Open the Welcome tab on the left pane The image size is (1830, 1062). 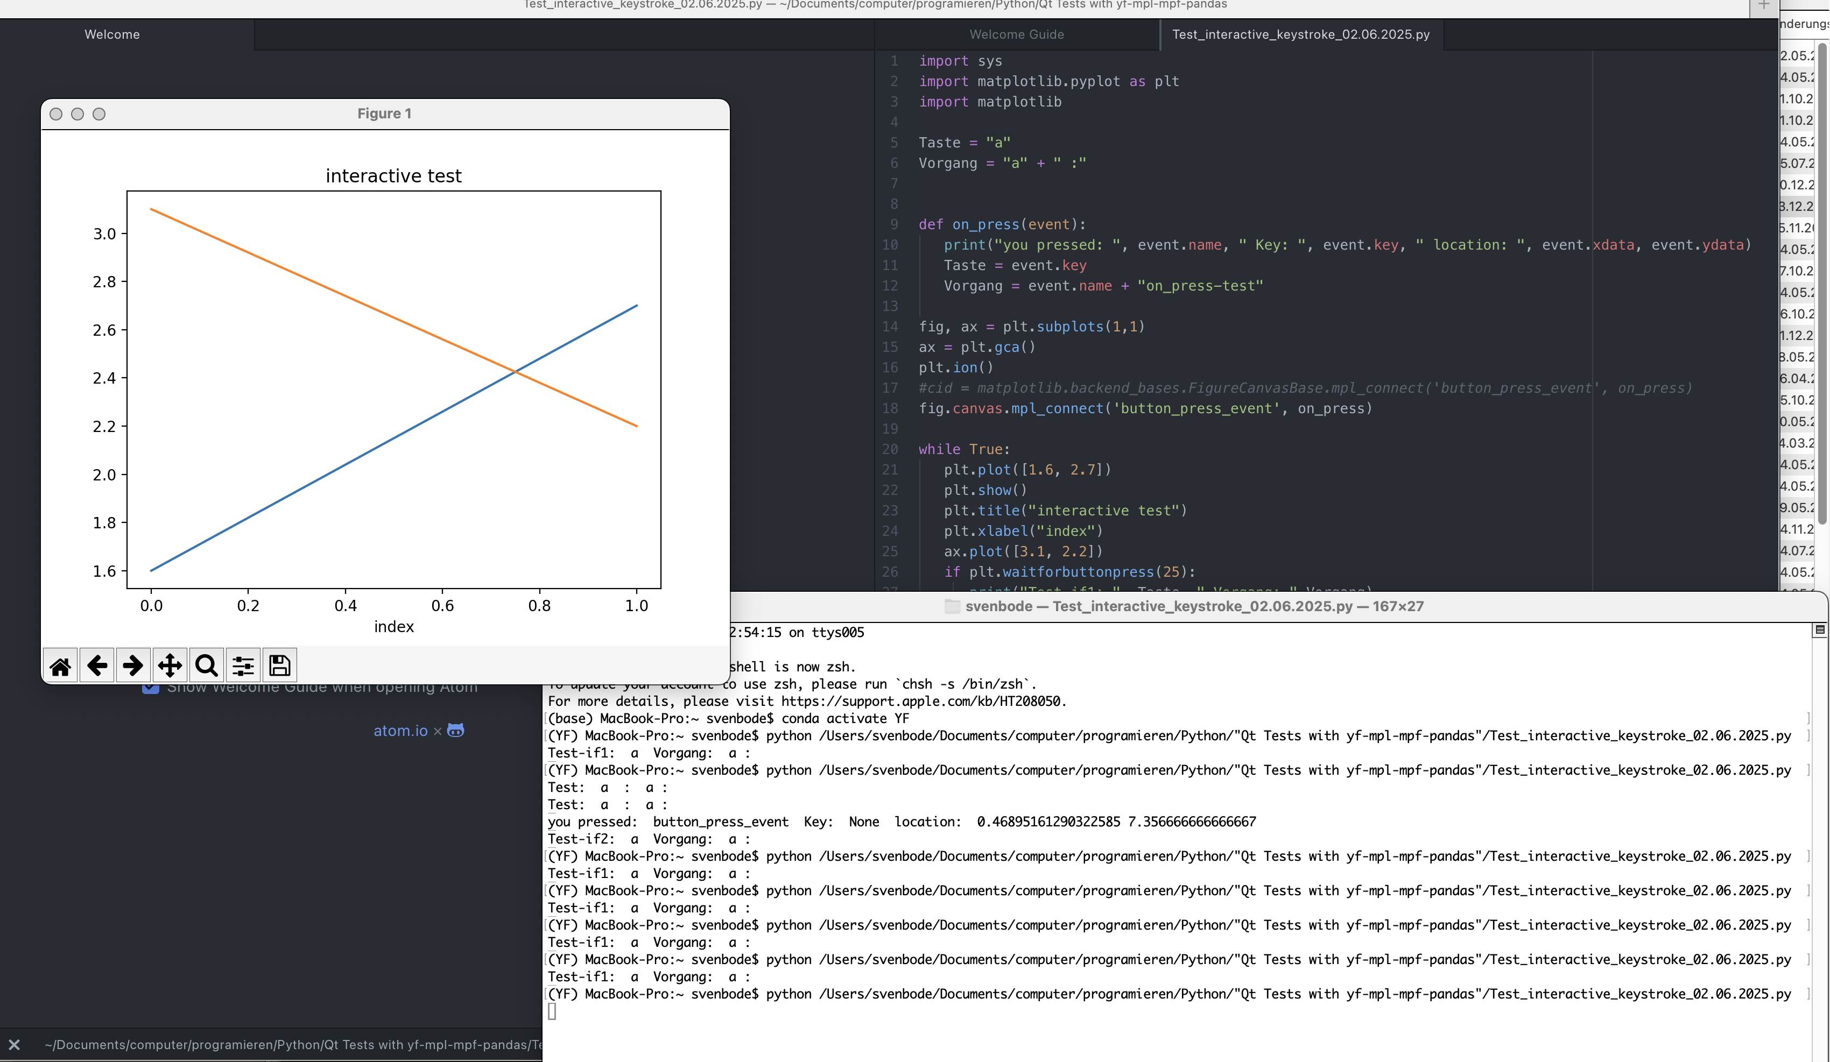pos(112,33)
